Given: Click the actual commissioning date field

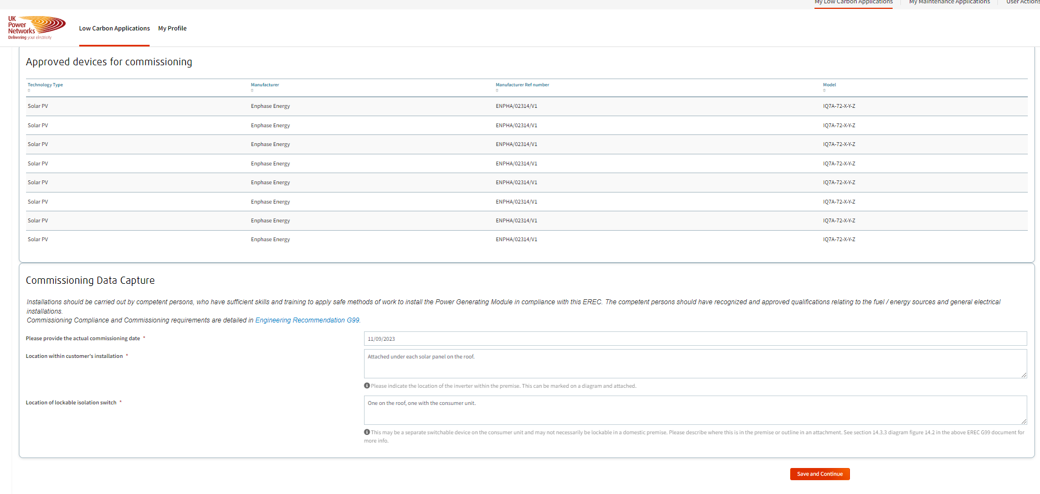Looking at the screenshot, I should point(695,339).
